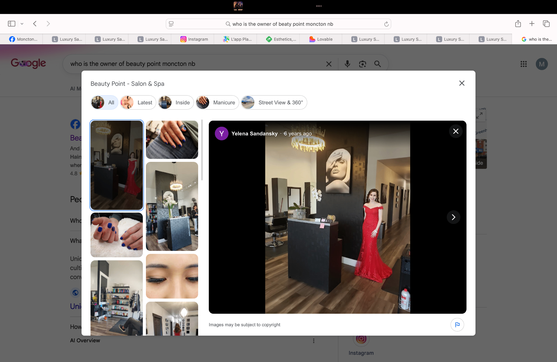Click the globe icon for Uni result

point(75,293)
